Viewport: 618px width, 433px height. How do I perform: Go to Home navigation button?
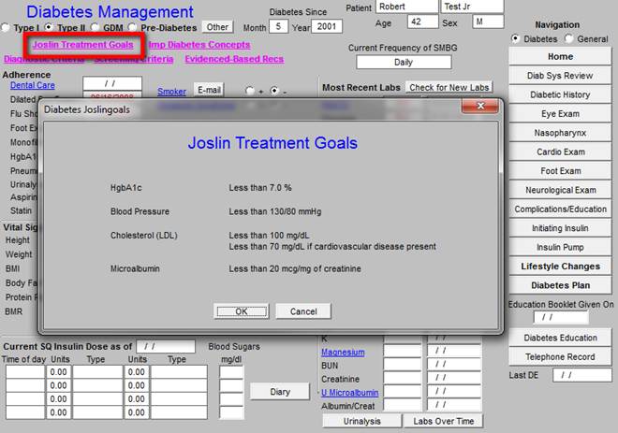click(x=560, y=56)
